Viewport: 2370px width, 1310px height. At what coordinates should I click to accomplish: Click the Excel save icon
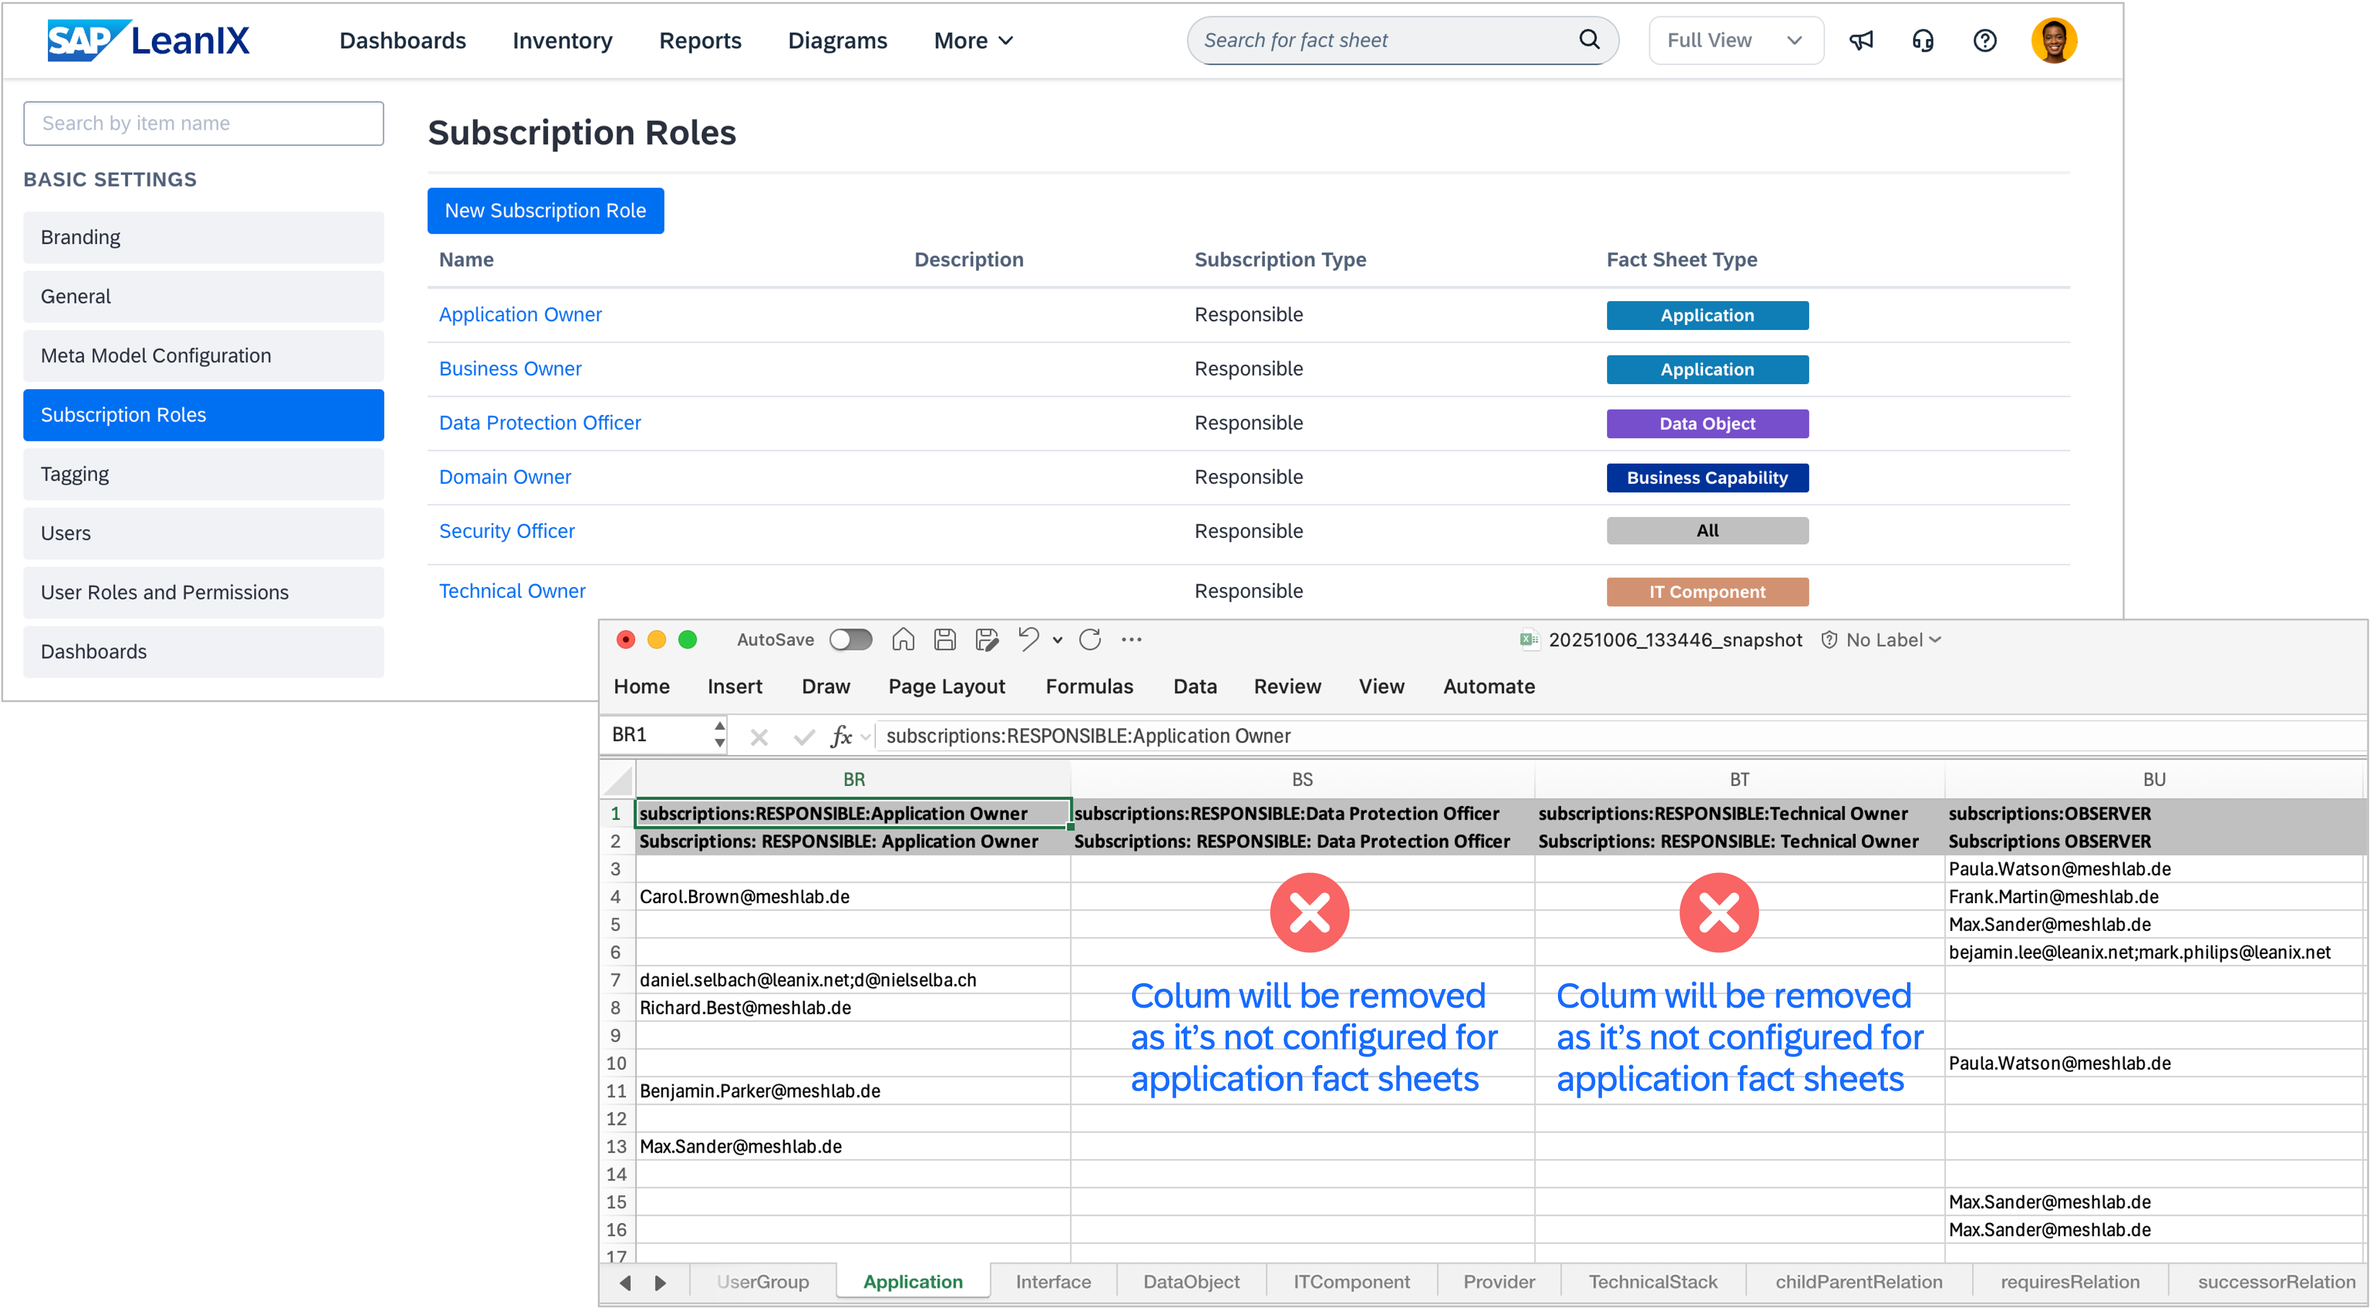coord(945,639)
